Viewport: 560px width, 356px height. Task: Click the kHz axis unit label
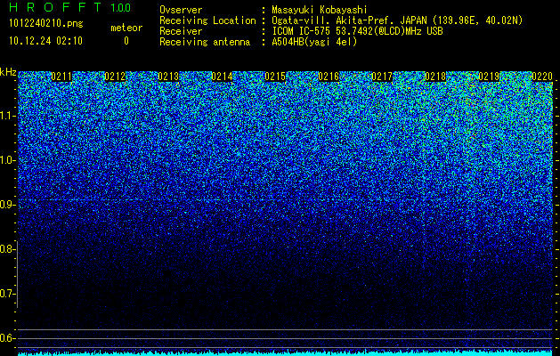pos(8,72)
